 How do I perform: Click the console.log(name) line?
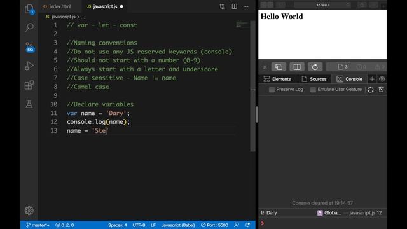[x=98, y=121]
